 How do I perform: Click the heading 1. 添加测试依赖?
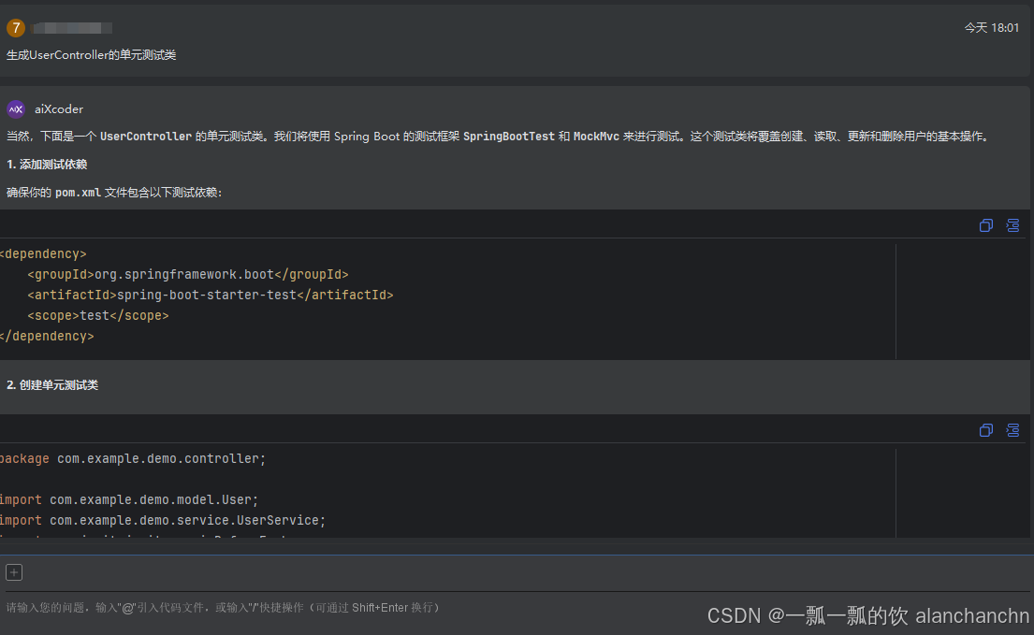point(47,165)
